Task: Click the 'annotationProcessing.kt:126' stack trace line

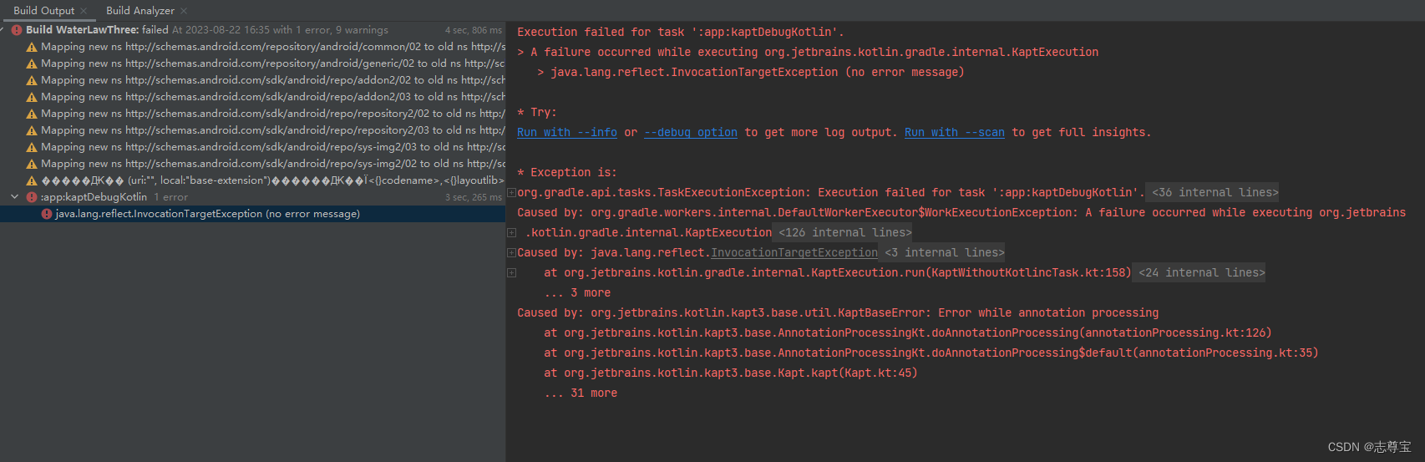Action: click(x=908, y=333)
